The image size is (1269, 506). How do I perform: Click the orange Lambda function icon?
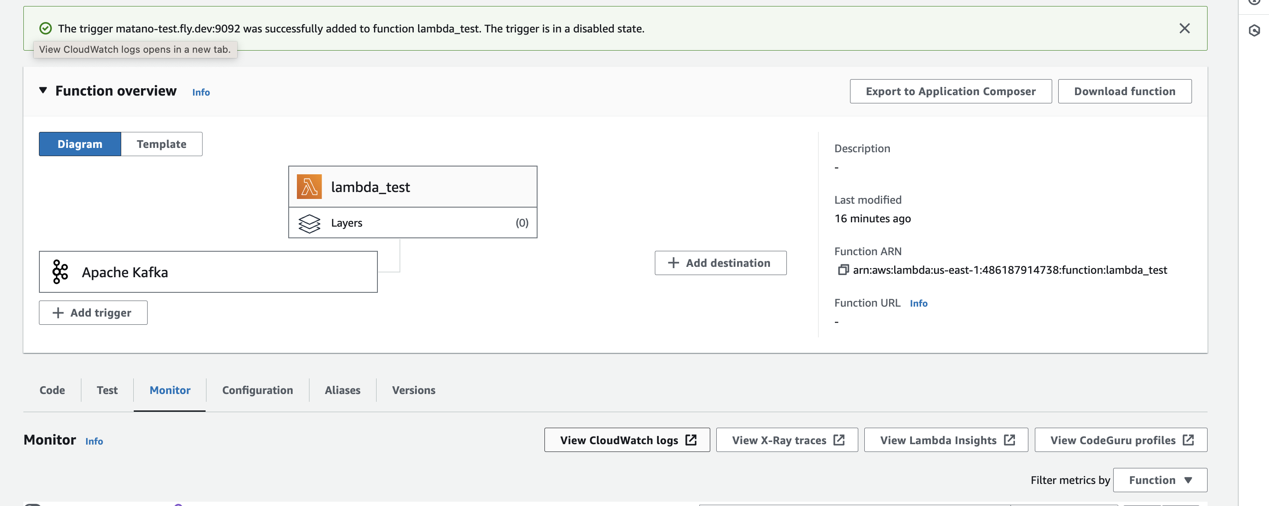(x=309, y=186)
